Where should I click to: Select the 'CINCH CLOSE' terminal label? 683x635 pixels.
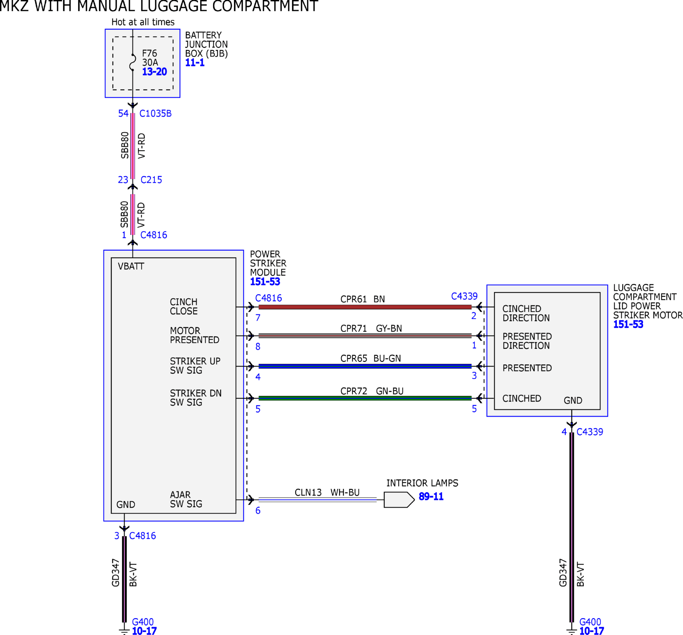tap(183, 307)
